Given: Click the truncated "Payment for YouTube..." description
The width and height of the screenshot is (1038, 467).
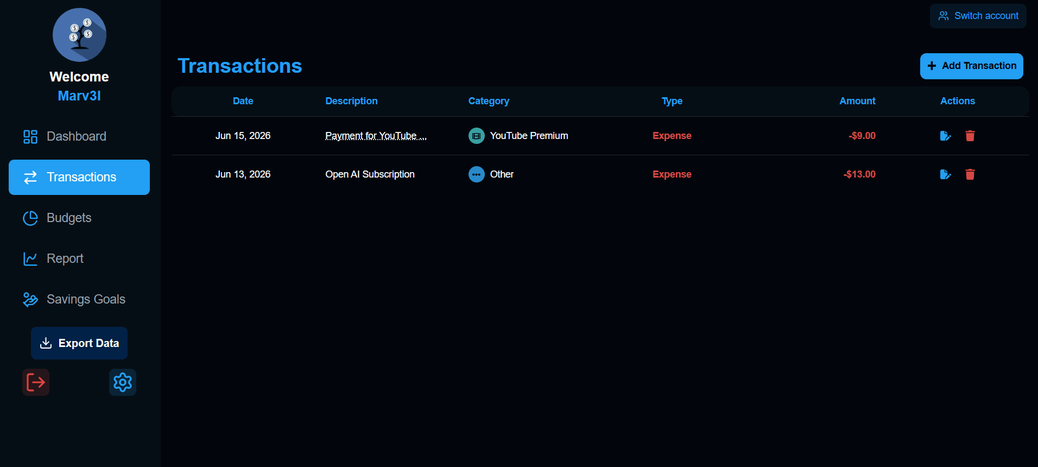Looking at the screenshot, I should click(376, 136).
